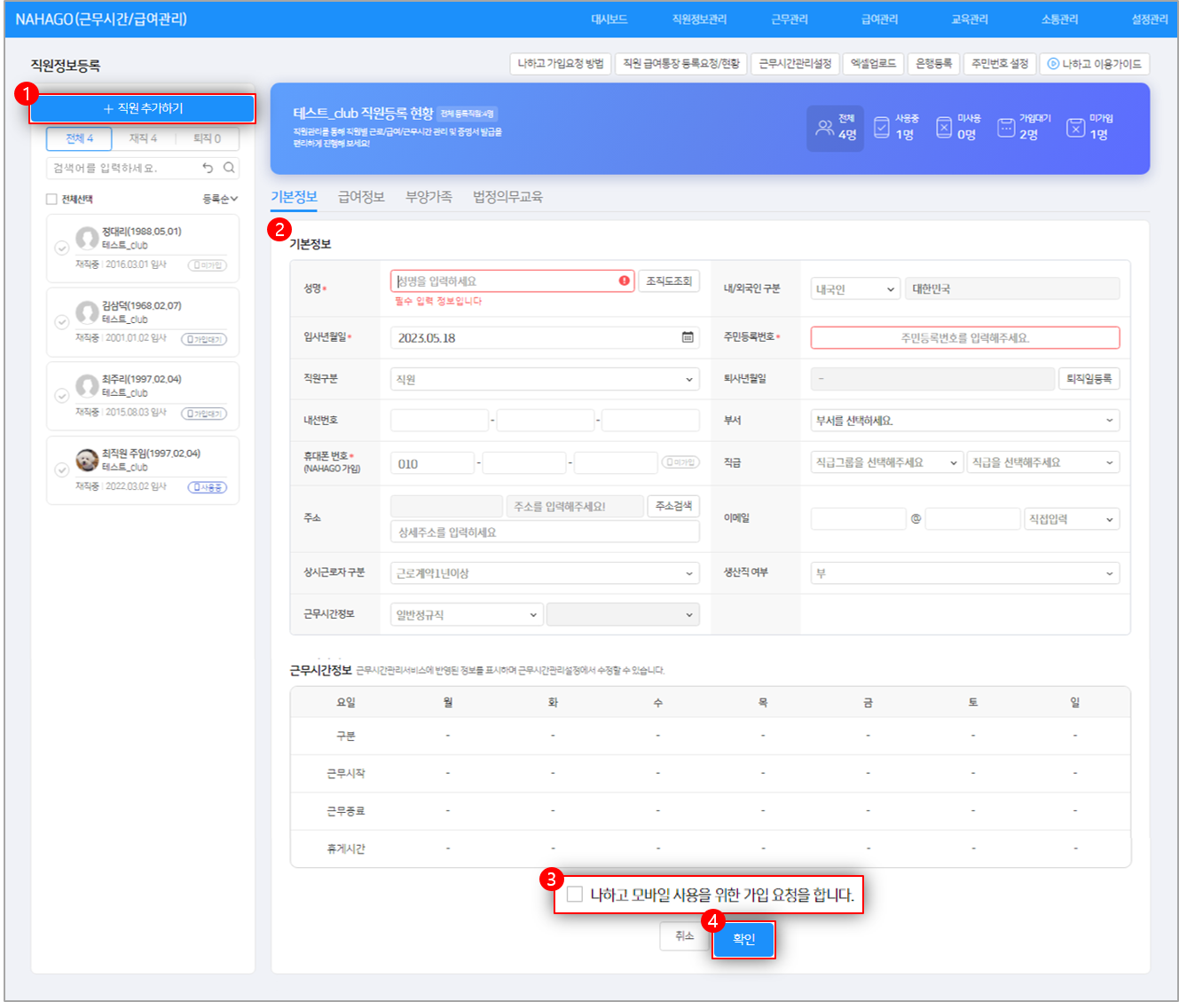Click 김삼덕 profile avatar

coord(87,312)
